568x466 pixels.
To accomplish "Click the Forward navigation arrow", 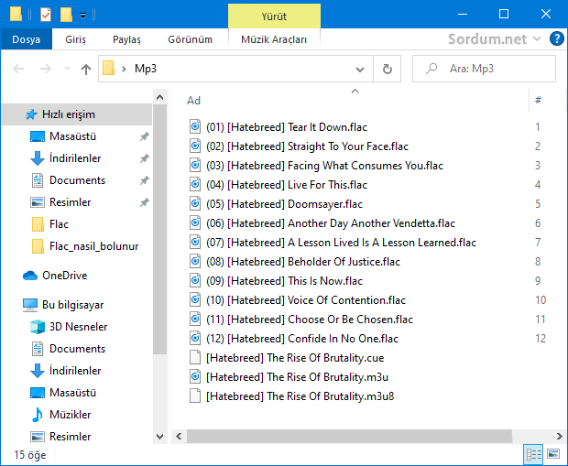I will click(x=45, y=69).
